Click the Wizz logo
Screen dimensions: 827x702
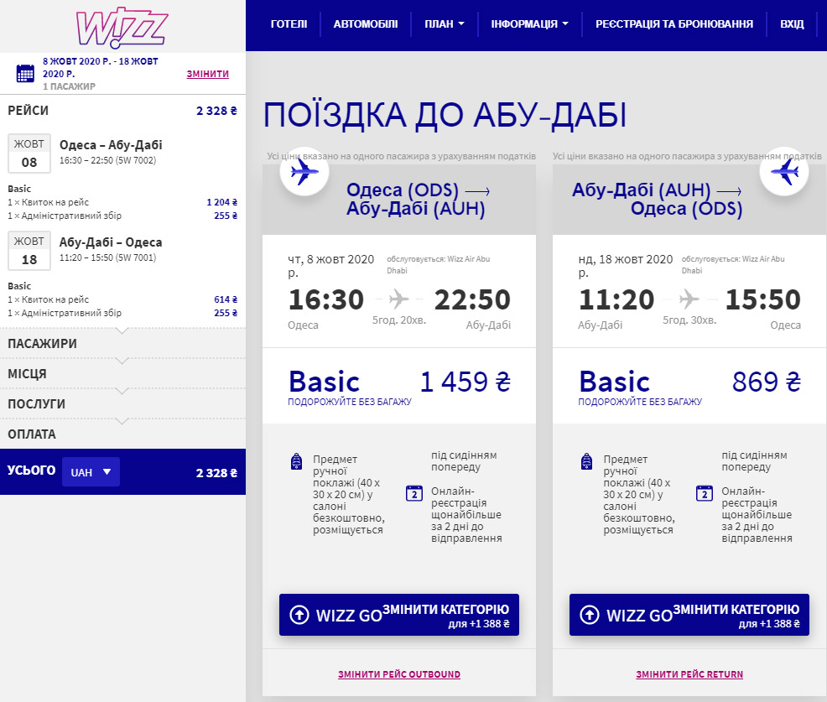122,25
